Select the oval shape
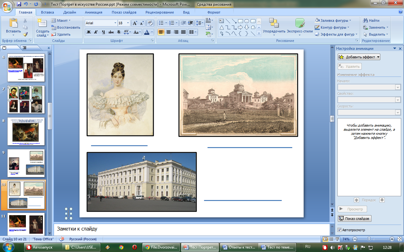This screenshot has height=252, width=404. tap(247, 21)
